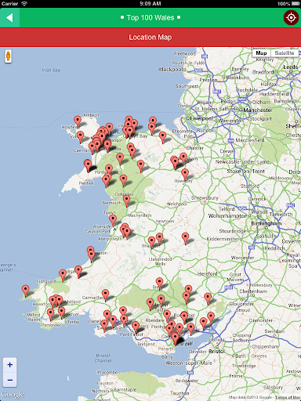Zoom out with the minus button
Image resolution: width=301 pixels, height=401 pixels.
coord(10,380)
